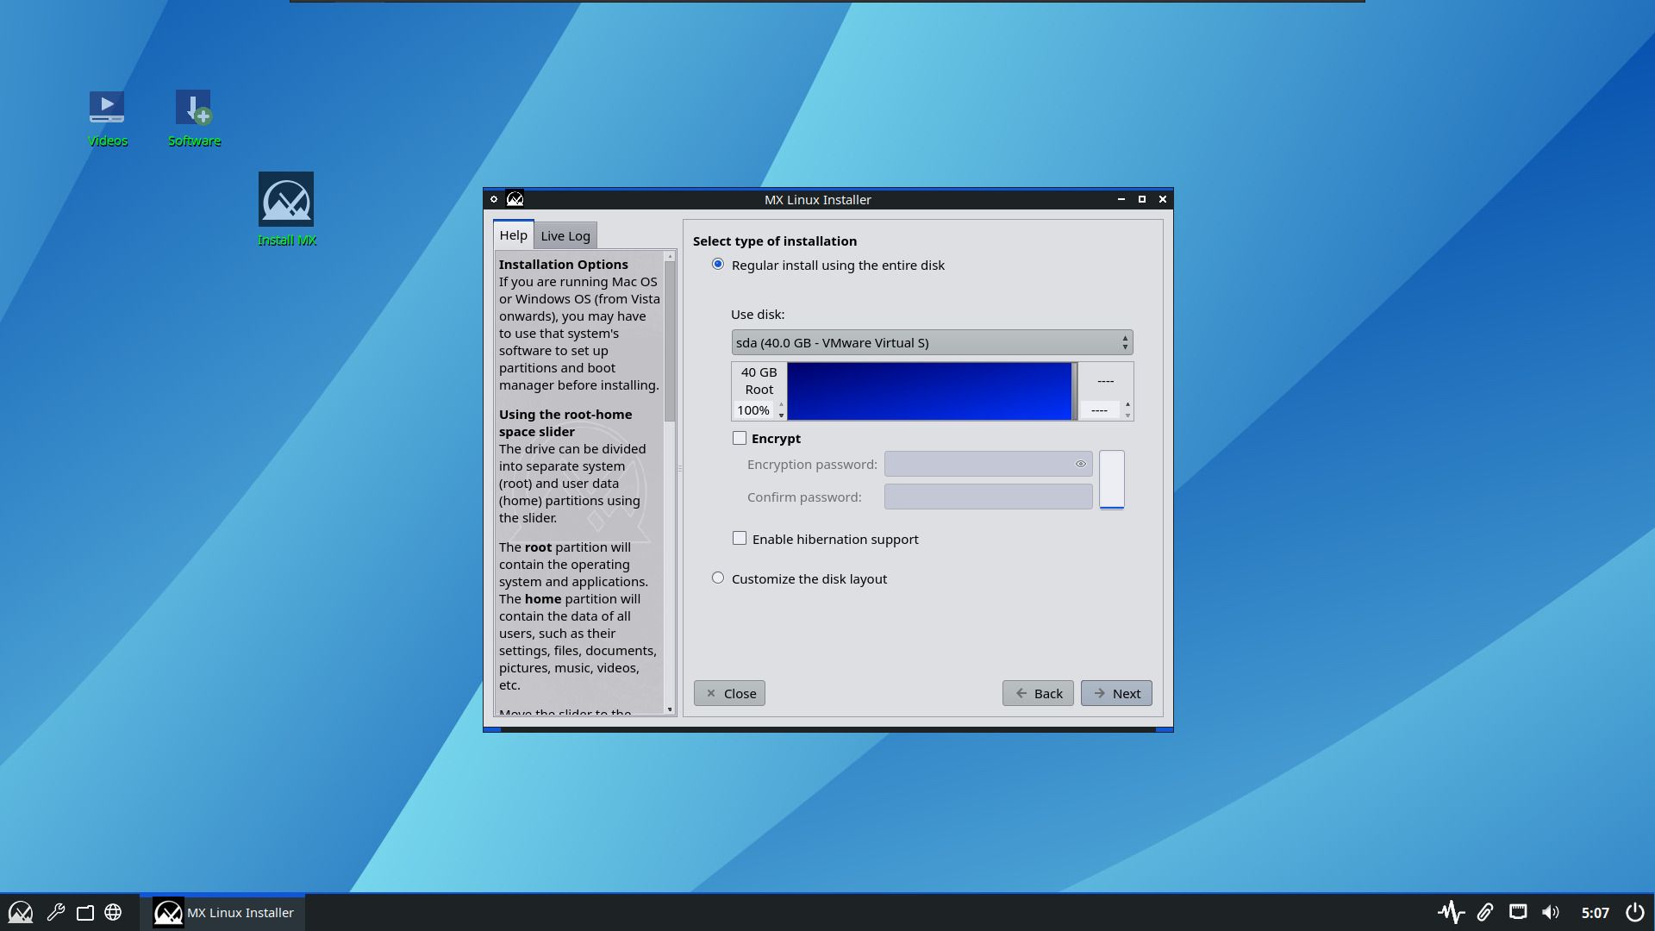Screen dimensions: 1655x931
Task: Click Next to continue installation
Action: click(1115, 693)
